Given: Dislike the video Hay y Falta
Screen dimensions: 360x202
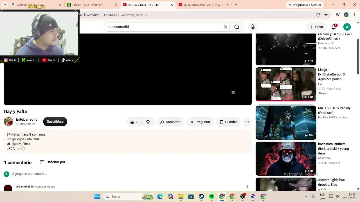Looking at the screenshot, I should (x=148, y=122).
